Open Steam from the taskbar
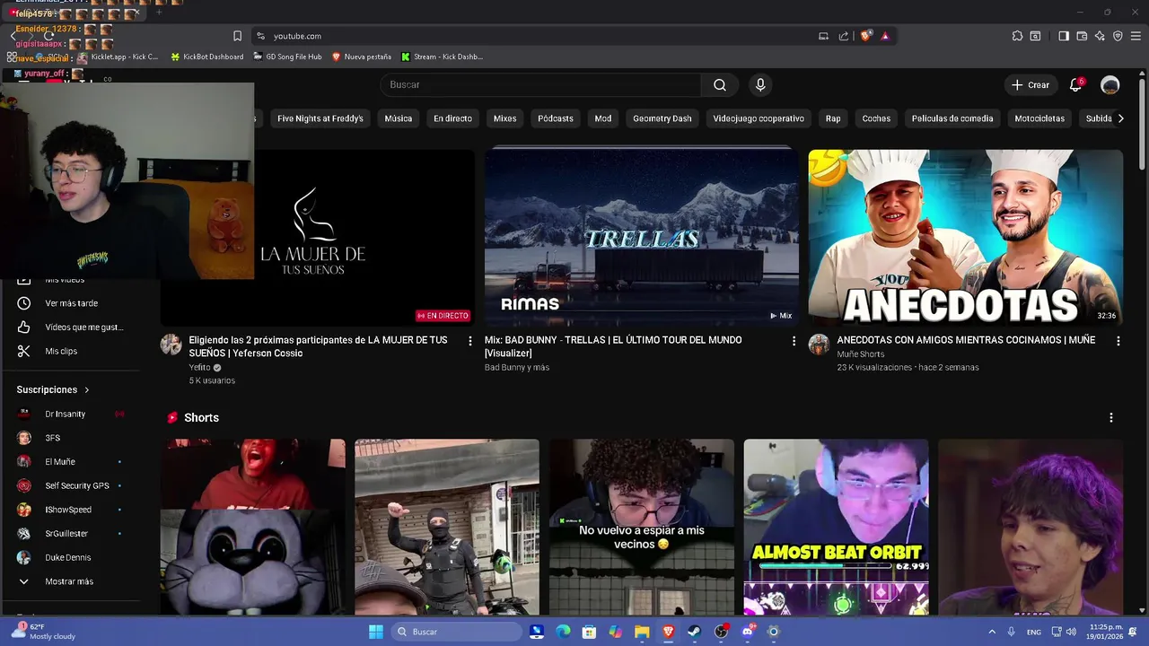Screen dimensions: 1149x646 pos(695,632)
